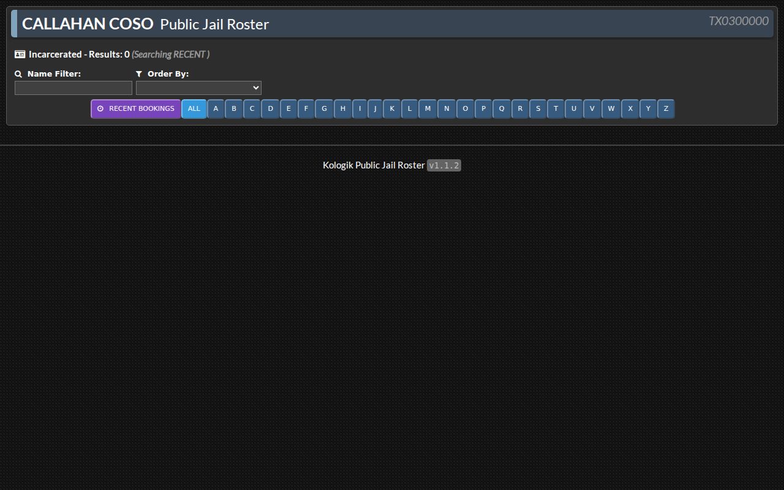Filter roster by letter M

point(428,109)
